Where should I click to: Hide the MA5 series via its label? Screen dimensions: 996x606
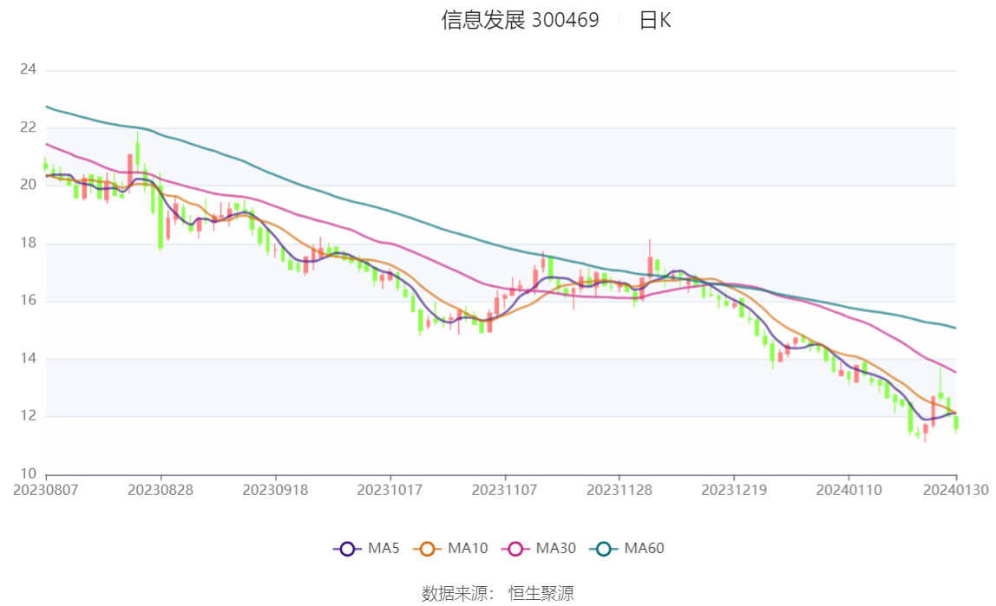pyautogui.click(x=383, y=548)
